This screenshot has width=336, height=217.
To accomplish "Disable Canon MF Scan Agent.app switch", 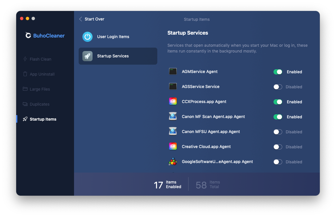I will click(278, 117).
